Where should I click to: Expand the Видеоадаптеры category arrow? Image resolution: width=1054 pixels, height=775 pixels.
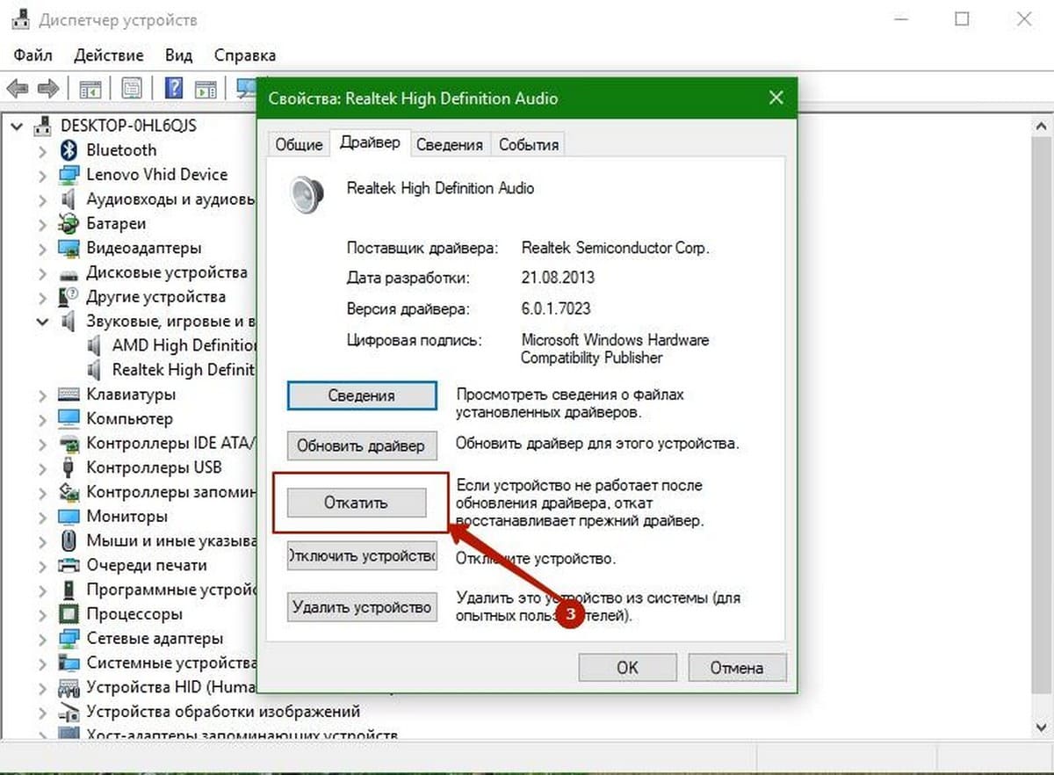(42, 249)
